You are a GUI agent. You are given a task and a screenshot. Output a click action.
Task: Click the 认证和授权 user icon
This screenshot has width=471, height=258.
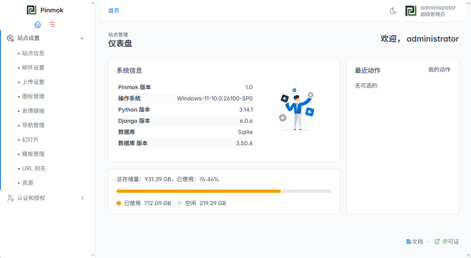tap(10, 198)
